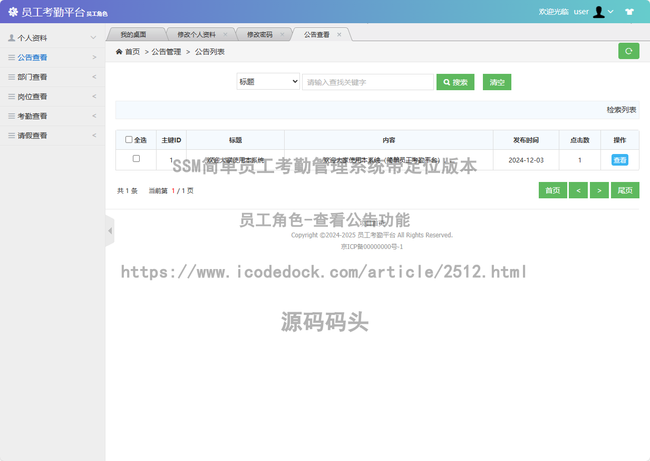This screenshot has width=650, height=461.
Task: Tick the checkbox in row ID 1
Action: 136,158
